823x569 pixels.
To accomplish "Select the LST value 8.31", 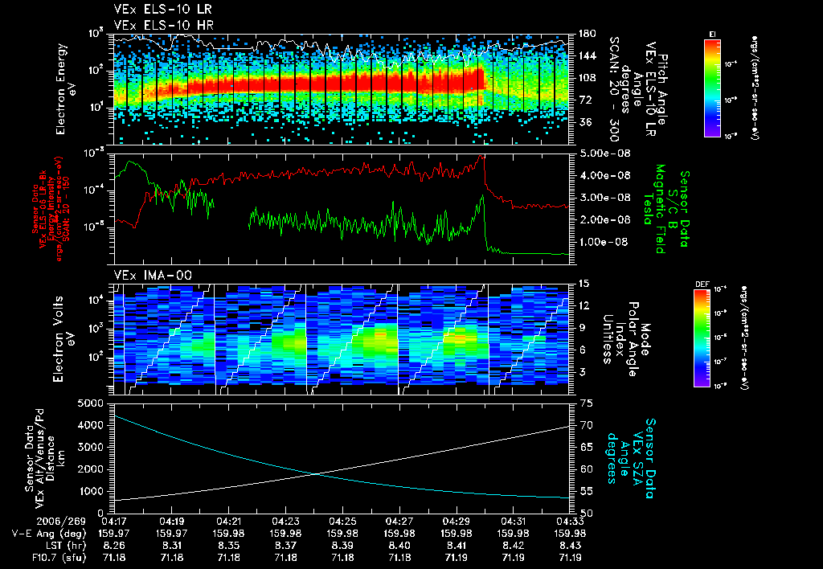I will [172, 546].
